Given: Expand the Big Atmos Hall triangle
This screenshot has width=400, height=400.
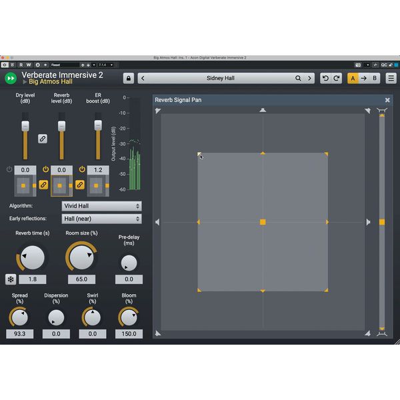Looking at the screenshot, I should 25,82.
